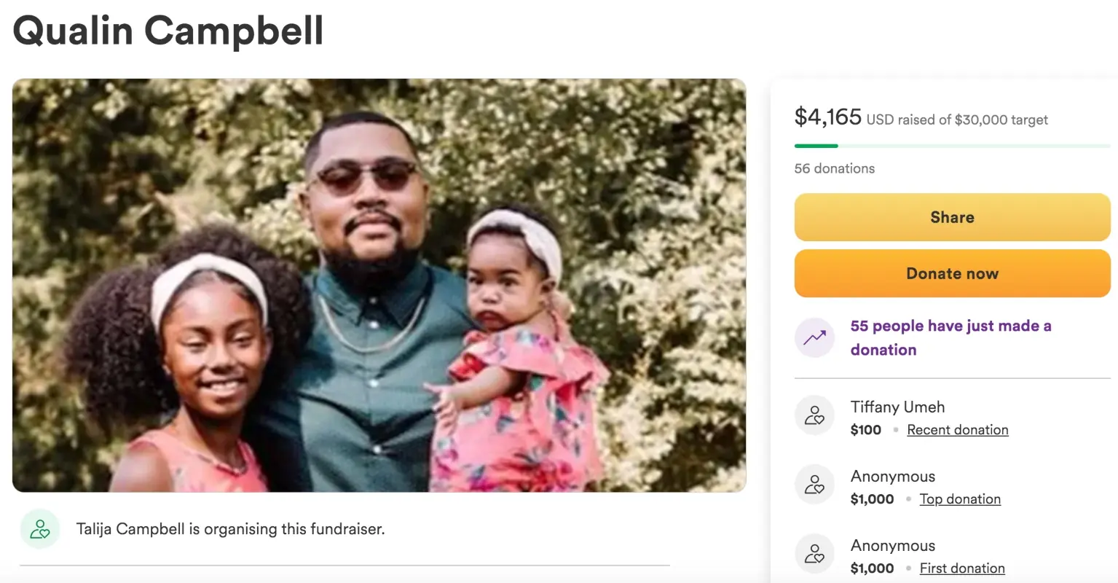Open the family fundraiser photo
The height and width of the screenshot is (583, 1118).
click(x=379, y=285)
